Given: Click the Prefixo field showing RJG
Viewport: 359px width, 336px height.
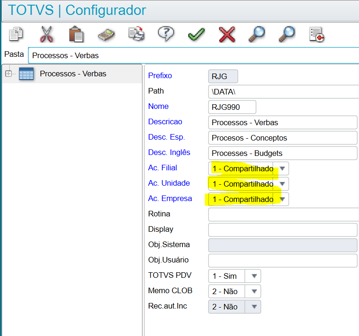Looking at the screenshot, I should 223,76.
